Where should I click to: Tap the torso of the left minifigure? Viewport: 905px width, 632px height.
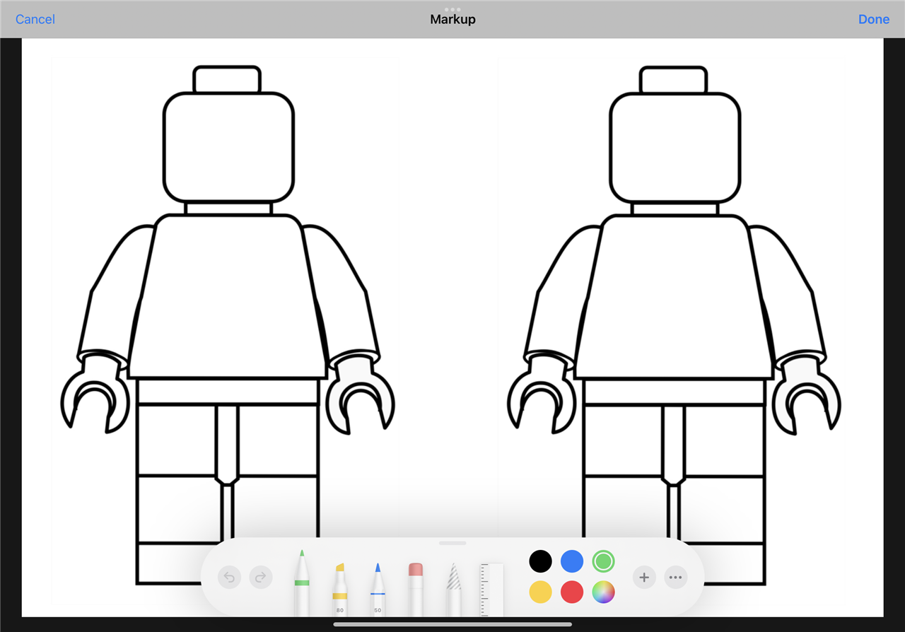click(227, 296)
